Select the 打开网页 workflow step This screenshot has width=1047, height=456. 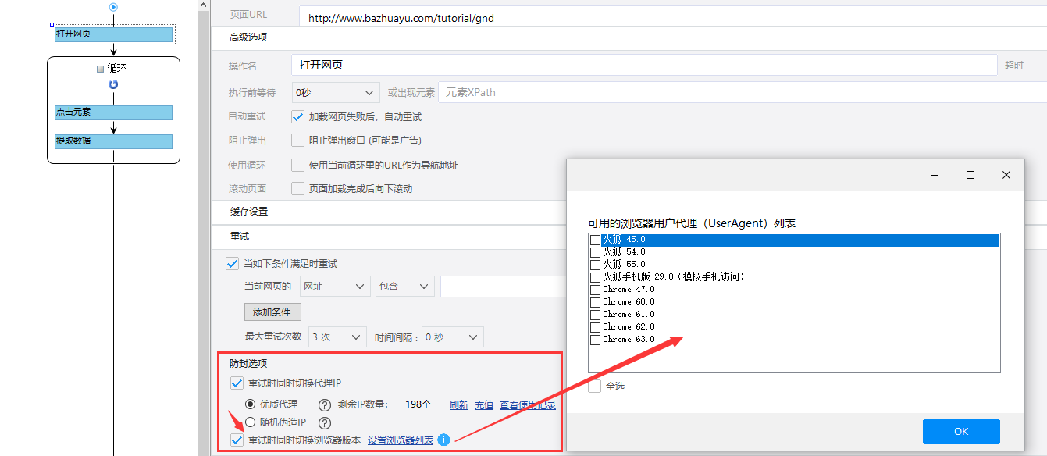(x=113, y=34)
